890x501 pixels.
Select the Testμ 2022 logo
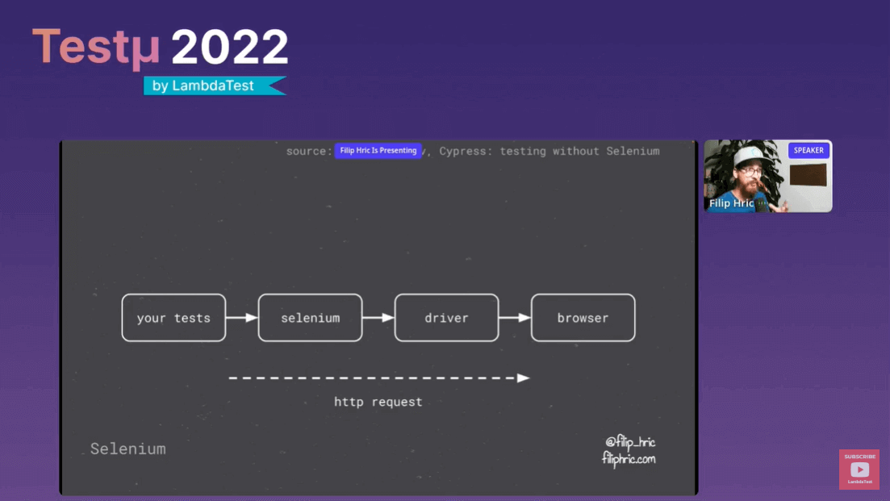159,47
